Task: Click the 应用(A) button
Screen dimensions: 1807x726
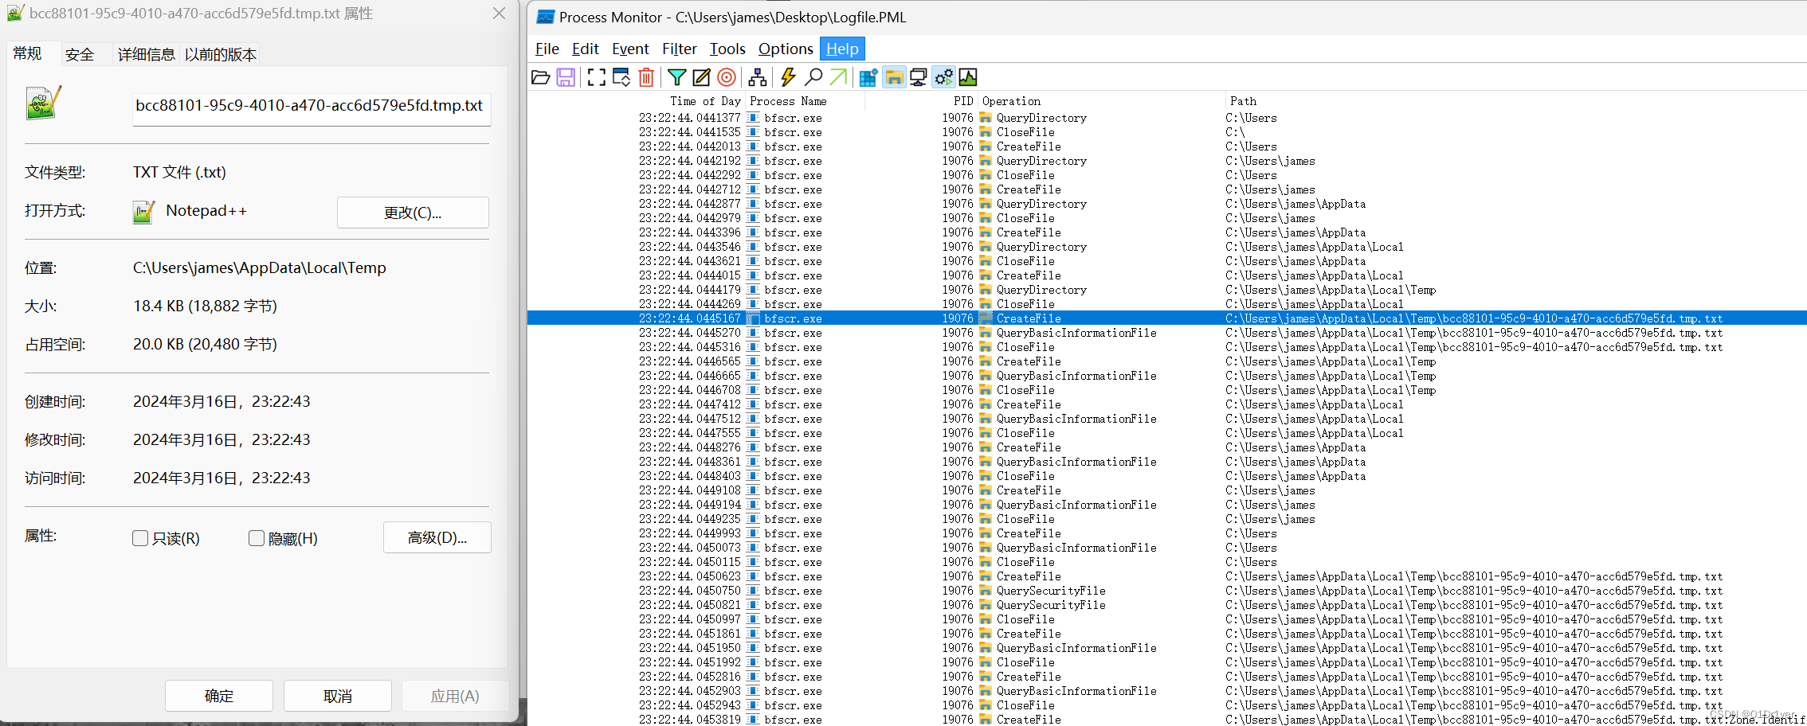Action: click(x=455, y=696)
